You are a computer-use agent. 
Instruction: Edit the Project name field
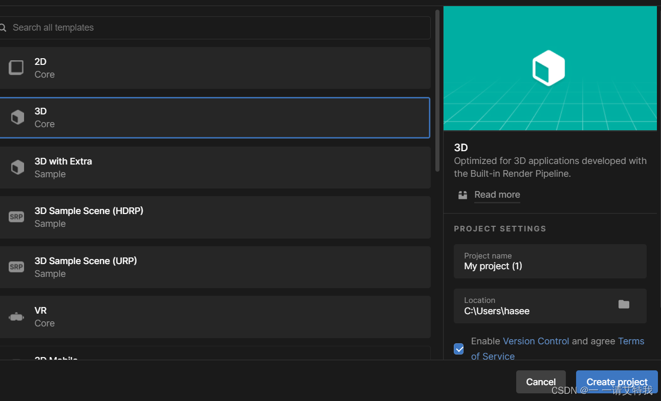550,261
